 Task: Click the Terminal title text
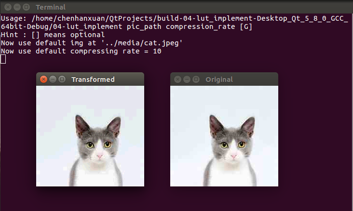(x=51, y=7)
